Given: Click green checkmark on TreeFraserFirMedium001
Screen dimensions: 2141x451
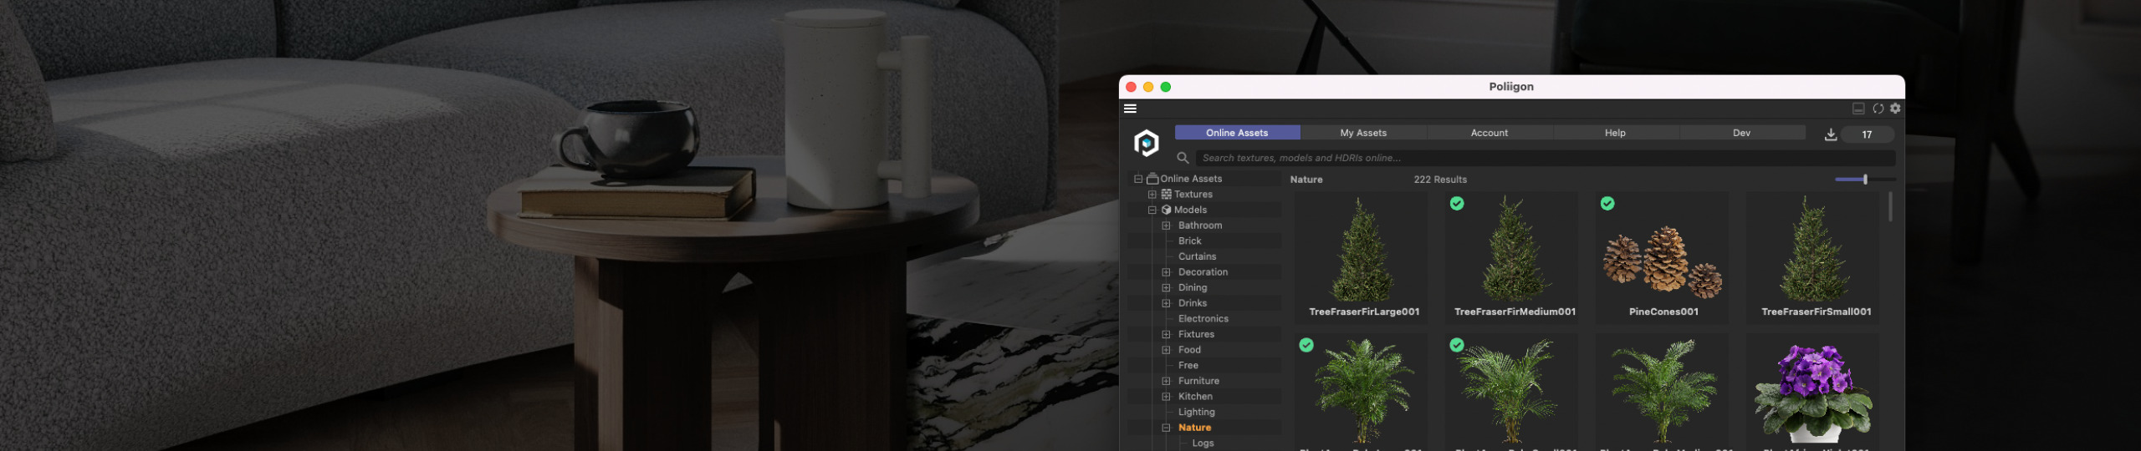Looking at the screenshot, I should (1457, 204).
